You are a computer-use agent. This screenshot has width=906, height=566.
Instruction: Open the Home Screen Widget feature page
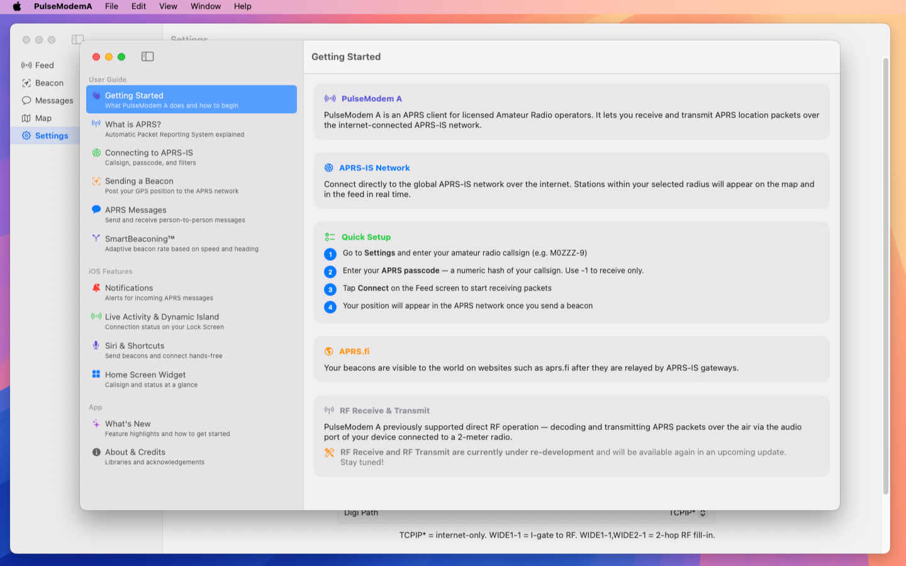(x=191, y=379)
